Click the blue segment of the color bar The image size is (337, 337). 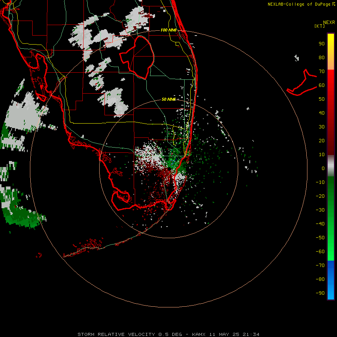(331, 280)
